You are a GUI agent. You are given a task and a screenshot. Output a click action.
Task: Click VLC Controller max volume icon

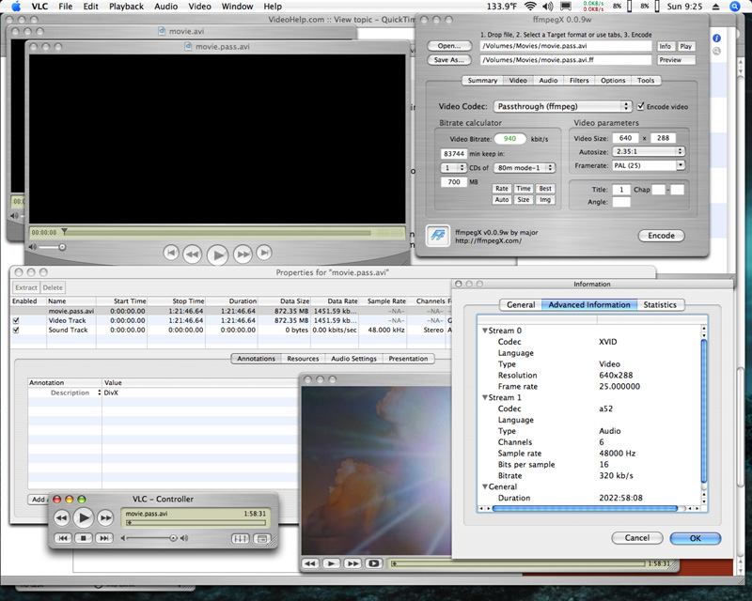(x=184, y=538)
